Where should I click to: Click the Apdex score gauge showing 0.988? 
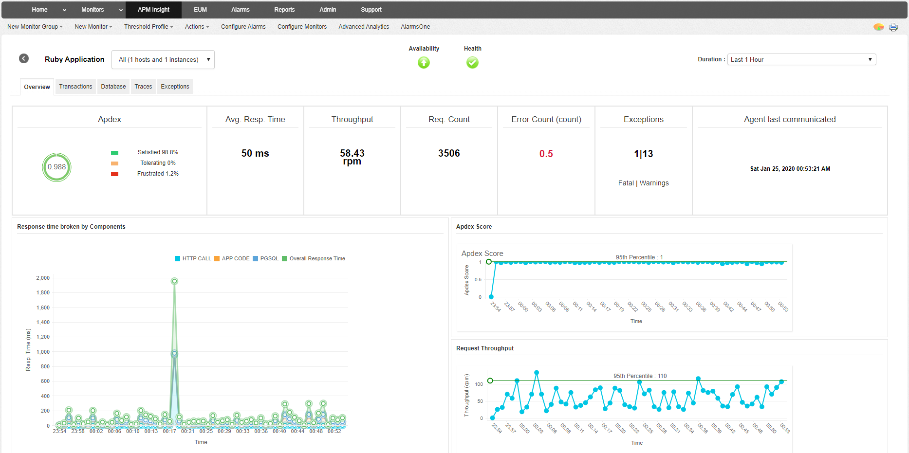click(x=56, y=167)
